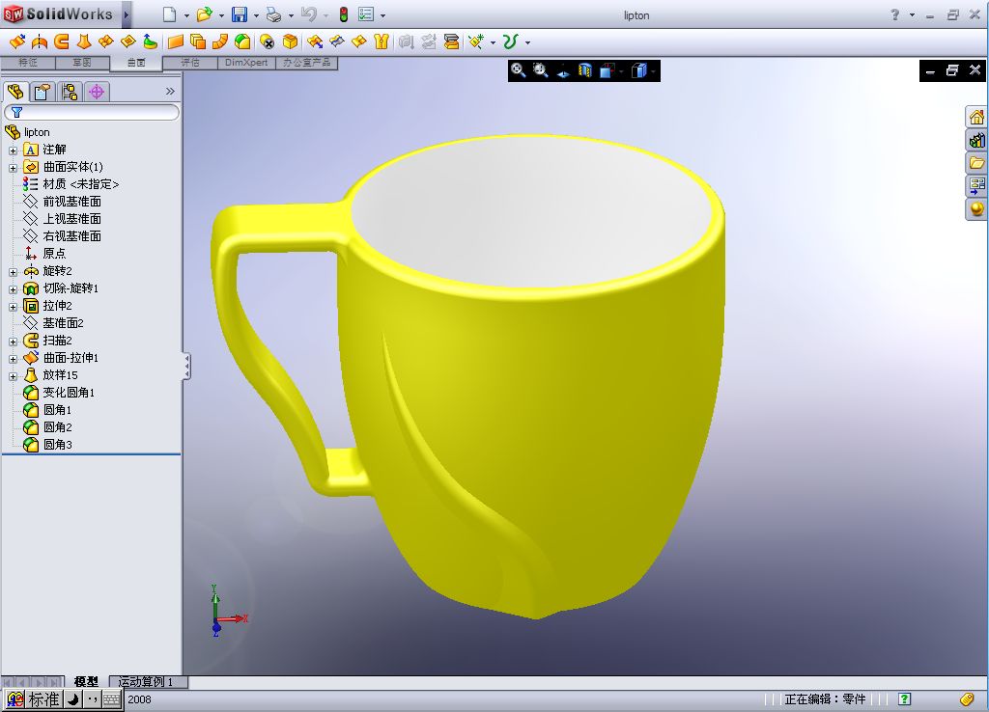Open the Options dropdown arrow
The height and width of the screenshot is (712, 989).
tap(382, 15)
